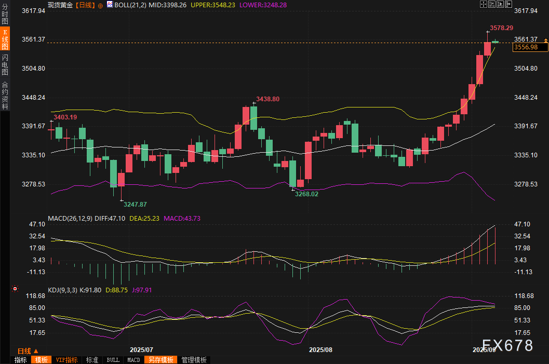The width and height of the screenshot is (549, 364).
Task: Click the red sun-like marker icon near KDJ
Action: [15, 289]
